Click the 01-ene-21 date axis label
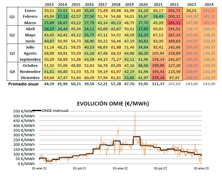Image resolution: width=222 pixels, height=177 pixels. click(x=39, y=168)
